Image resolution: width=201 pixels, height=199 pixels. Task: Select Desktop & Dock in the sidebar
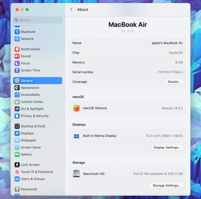[x=37, y=126]
